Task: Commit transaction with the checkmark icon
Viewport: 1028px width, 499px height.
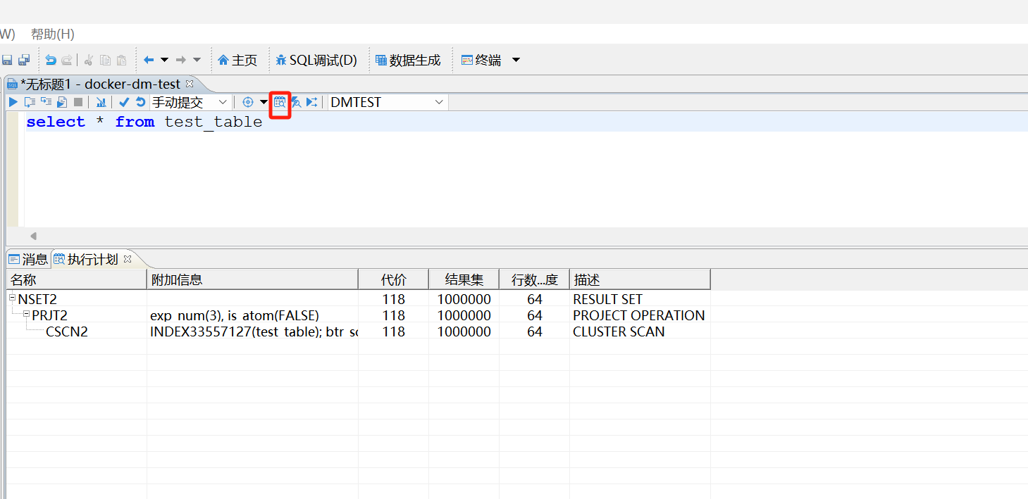Action: (124, 102)
